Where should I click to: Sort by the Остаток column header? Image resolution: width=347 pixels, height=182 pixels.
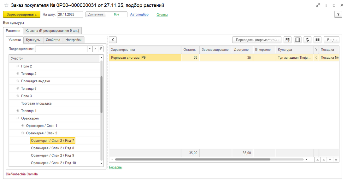pos(190,50)
